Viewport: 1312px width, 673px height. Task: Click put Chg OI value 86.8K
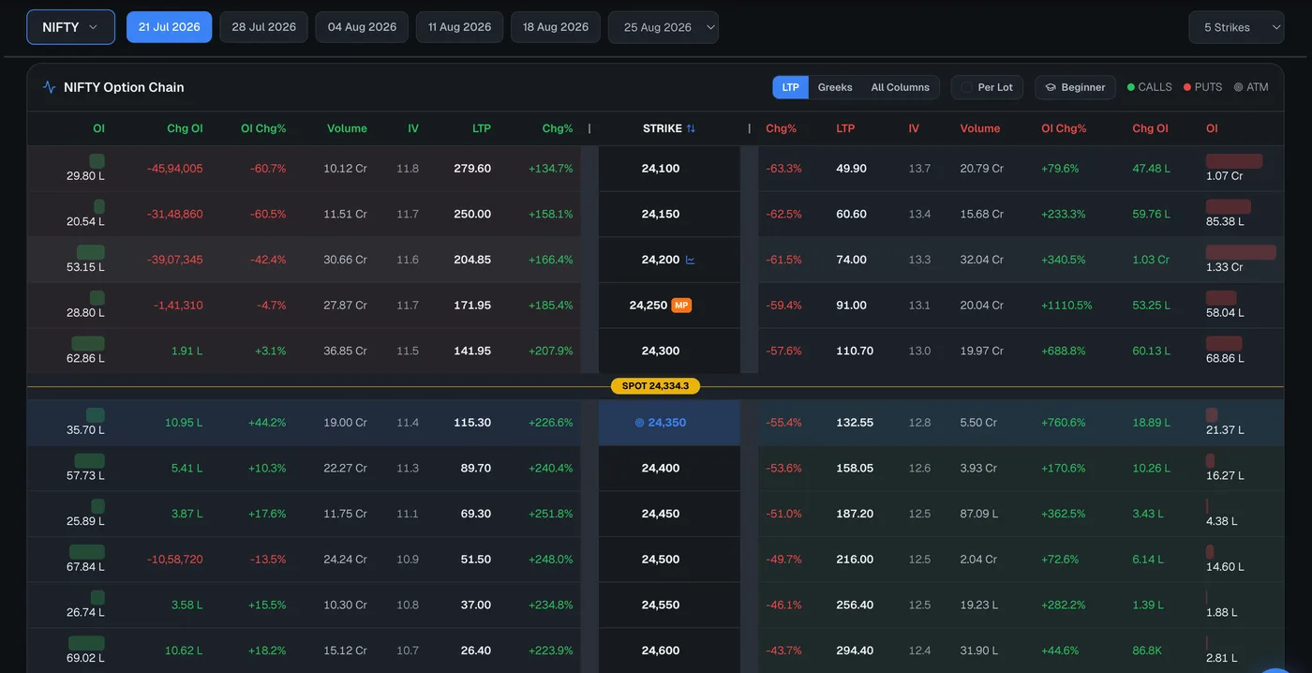click(x=1148, y=651)
